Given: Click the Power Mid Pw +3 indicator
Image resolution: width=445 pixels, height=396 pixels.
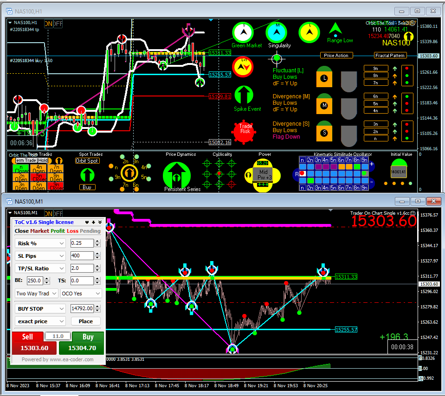Looking at the screenshot, I should click(263, 176).
